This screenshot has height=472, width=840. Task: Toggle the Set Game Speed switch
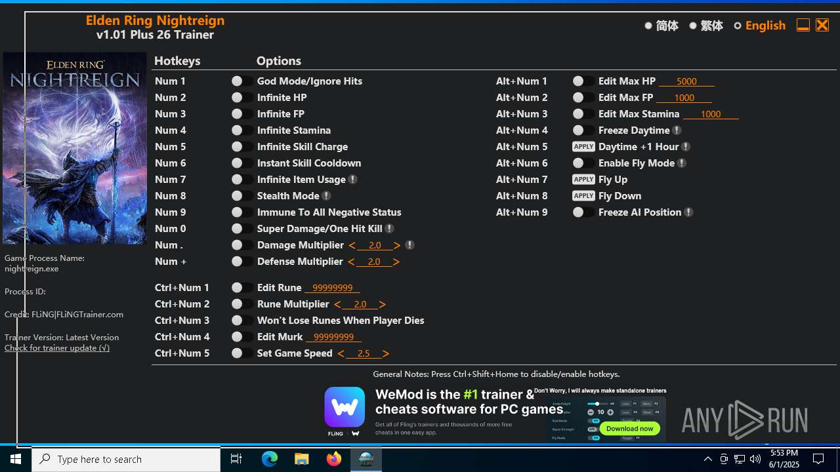coord(242,353)
